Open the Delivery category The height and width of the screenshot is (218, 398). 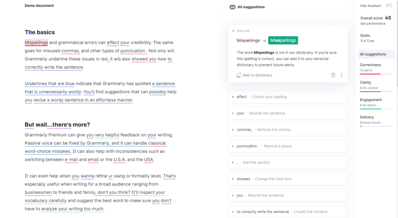click(367, 117)
